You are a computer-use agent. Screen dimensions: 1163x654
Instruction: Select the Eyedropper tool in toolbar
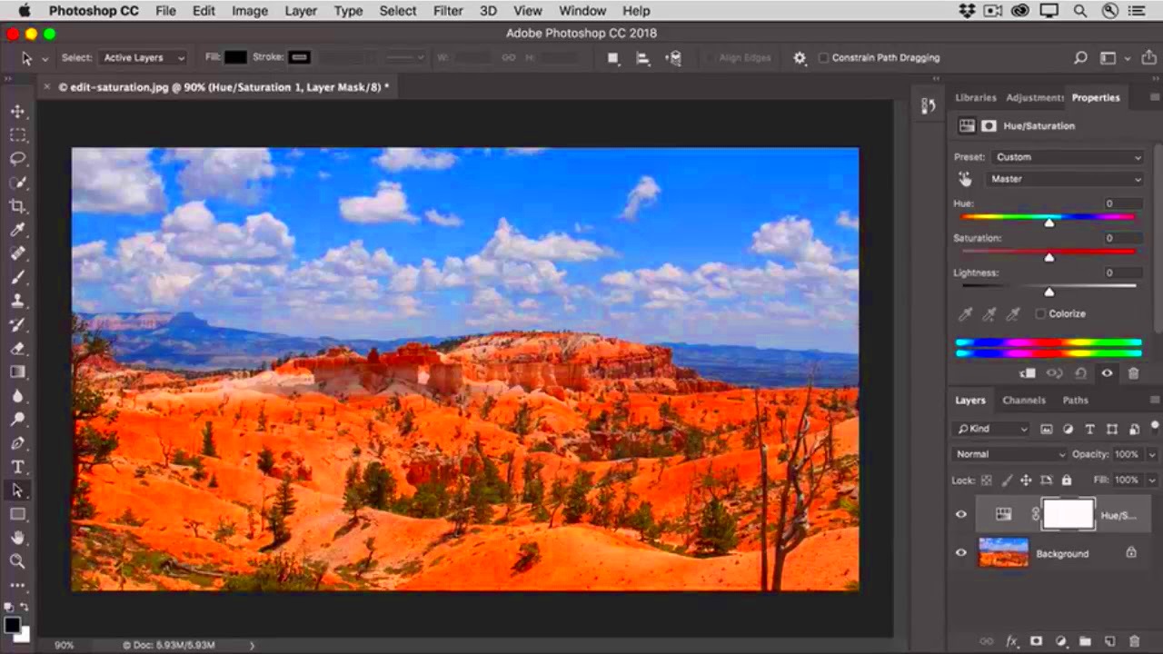[17, 230]
